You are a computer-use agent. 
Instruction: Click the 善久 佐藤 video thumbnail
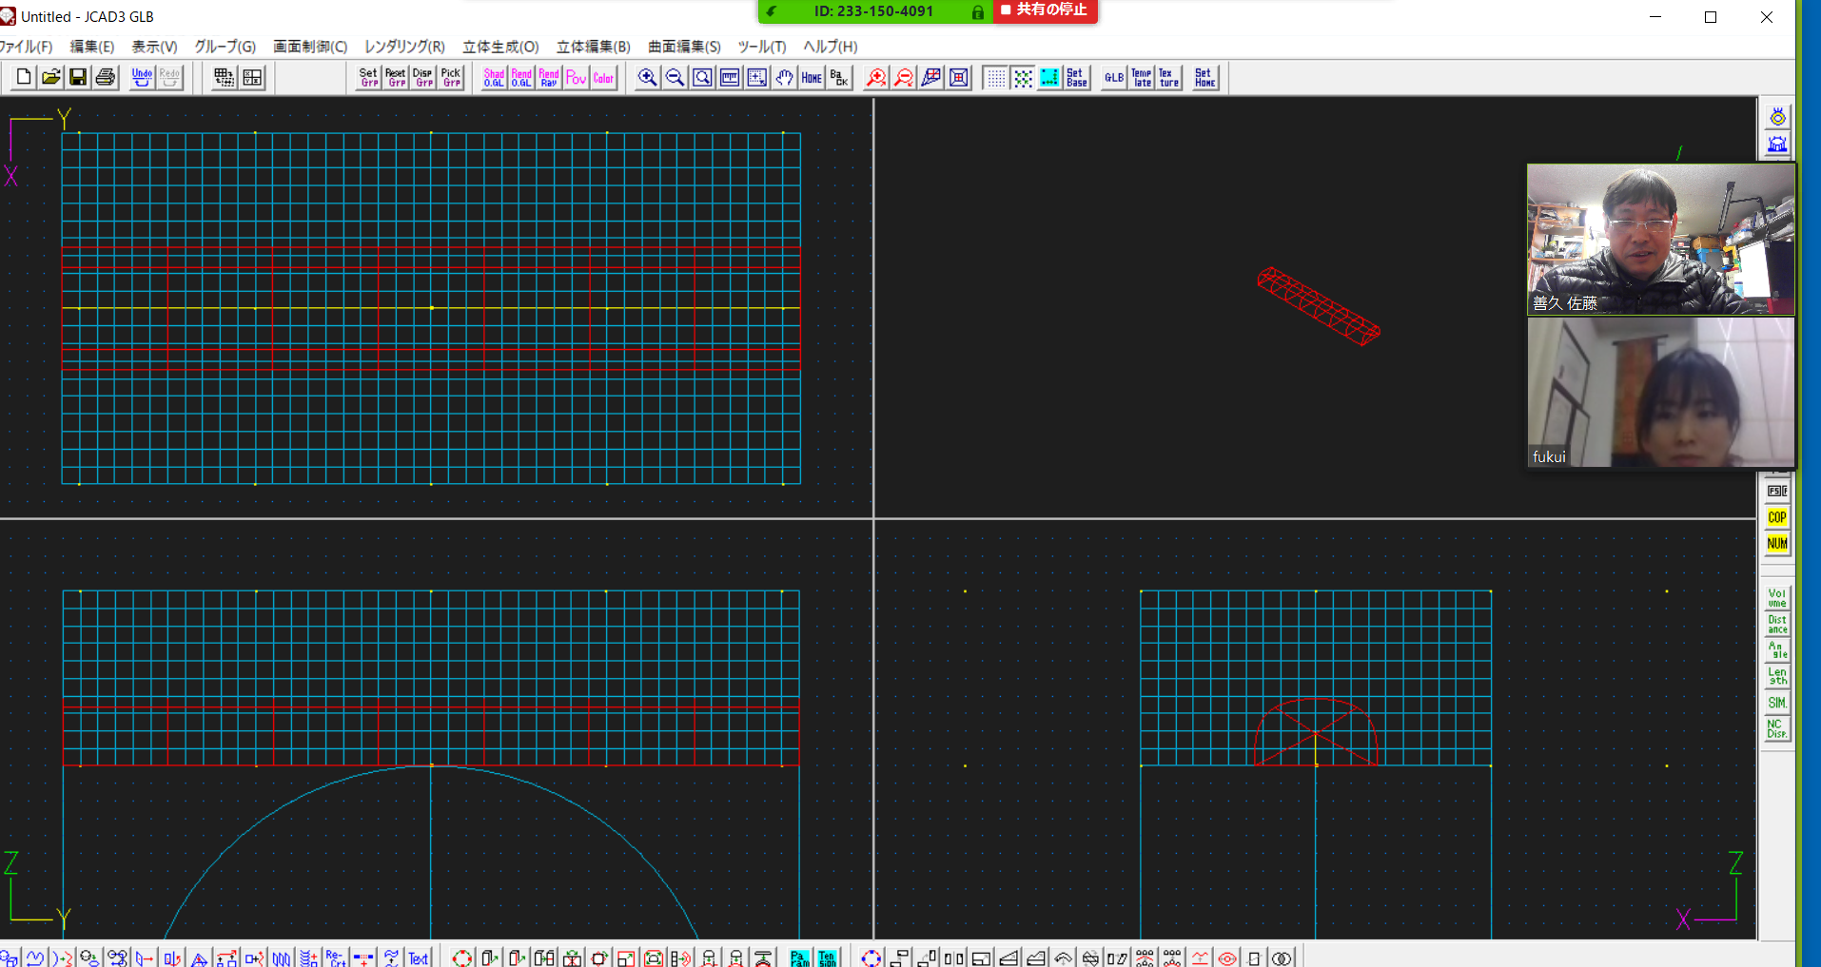1660,240
